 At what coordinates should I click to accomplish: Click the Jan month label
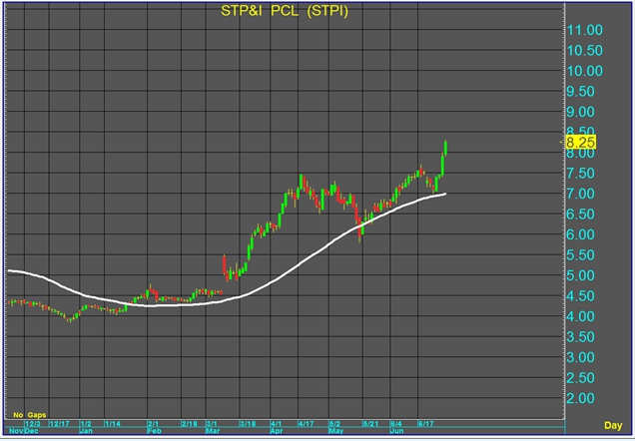pyautogui.click(x=86, y=431)
